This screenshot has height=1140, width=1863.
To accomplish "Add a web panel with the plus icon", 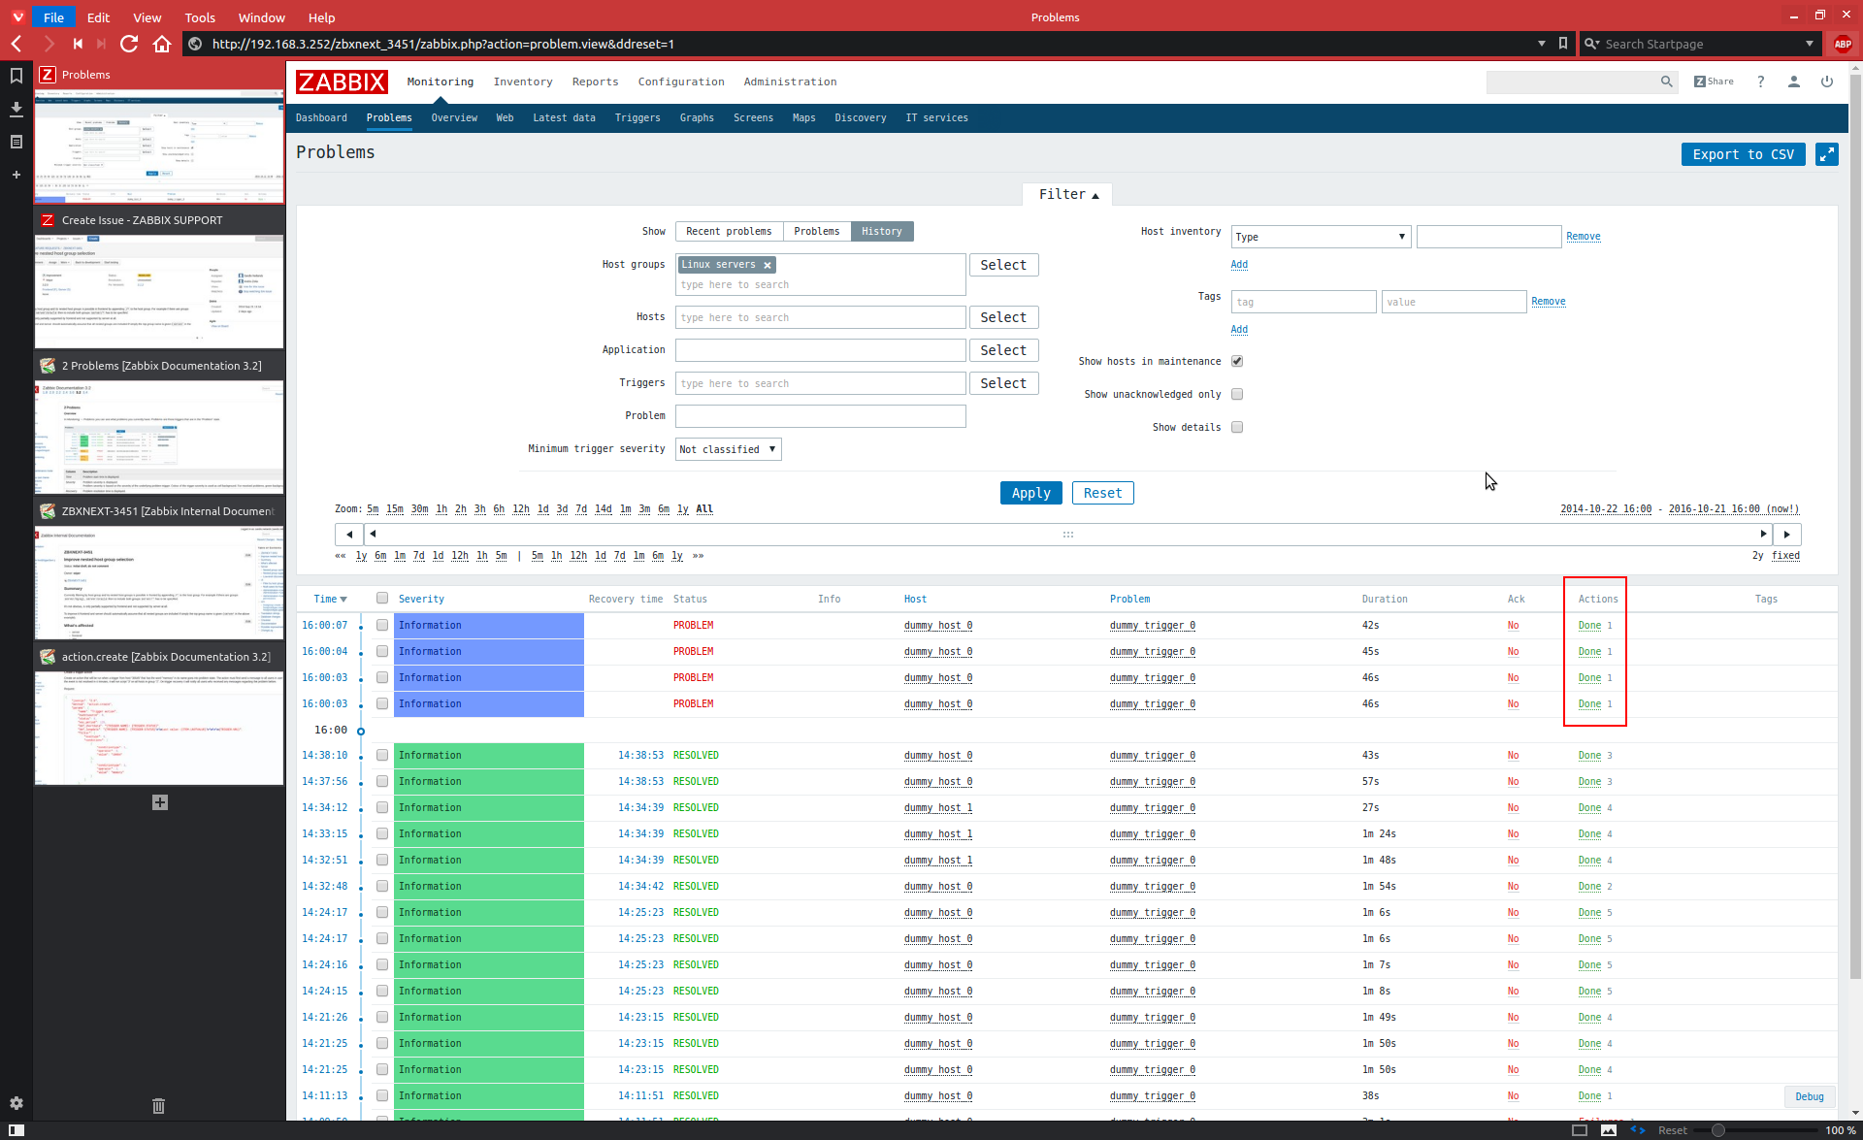I will tap(16, 175).
